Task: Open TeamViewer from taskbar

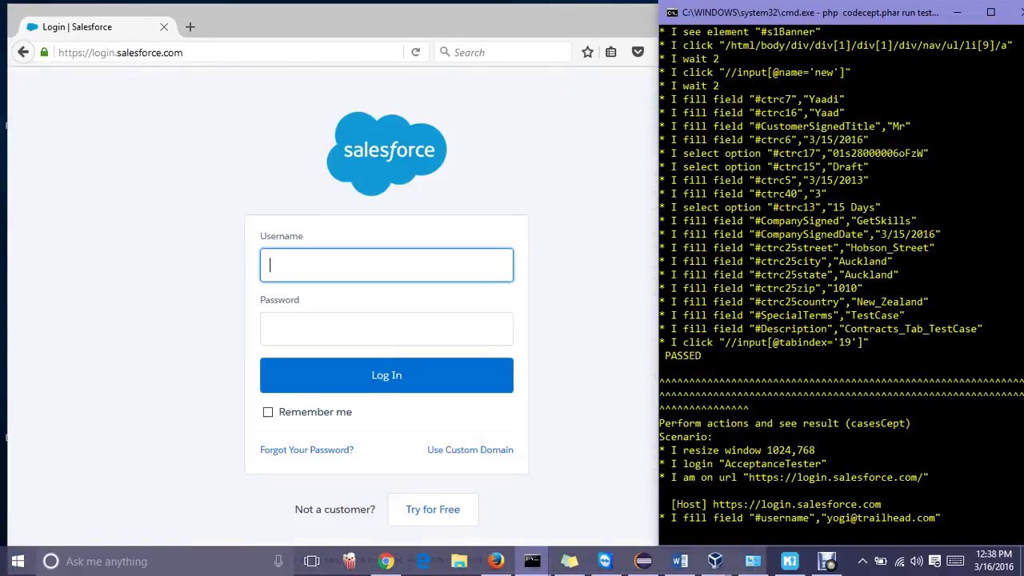Action: [606, 561]
